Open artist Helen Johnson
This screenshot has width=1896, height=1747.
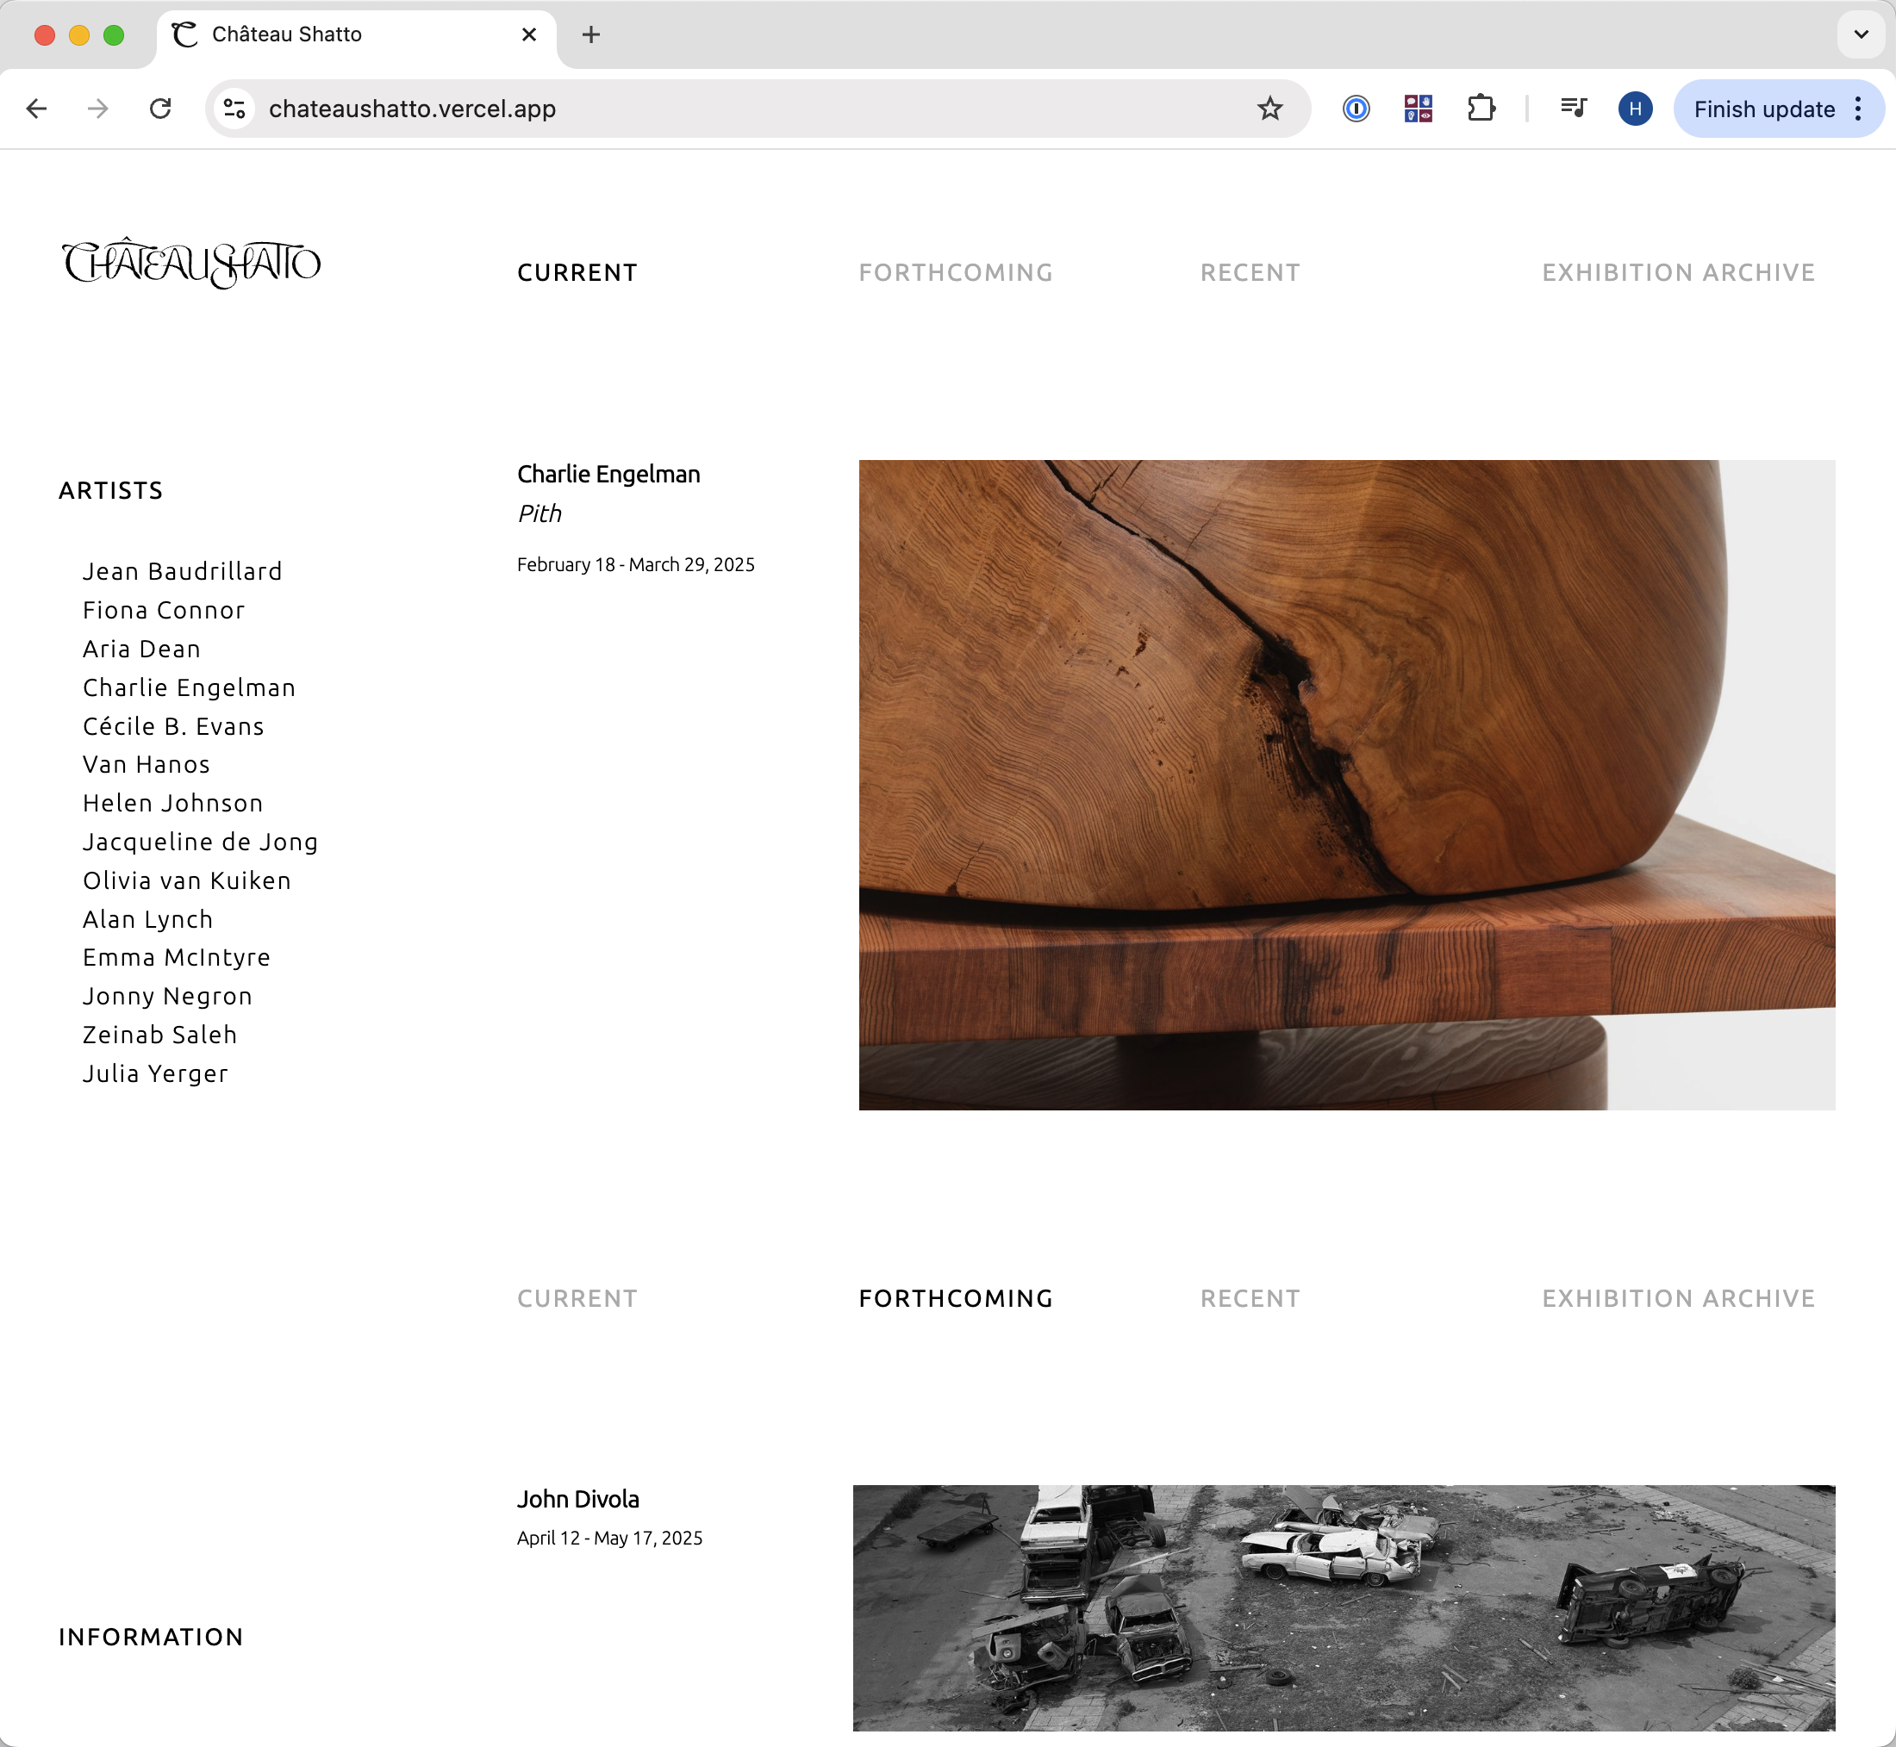173,803
